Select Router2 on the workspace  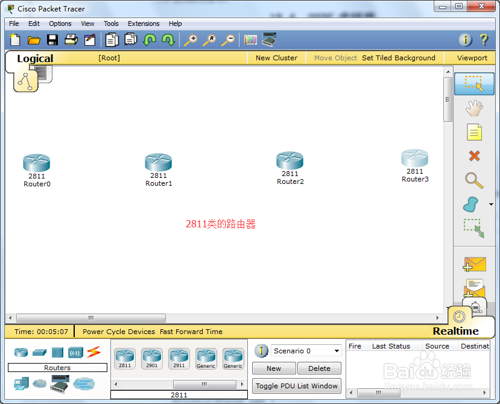click(x=290, y=160)
